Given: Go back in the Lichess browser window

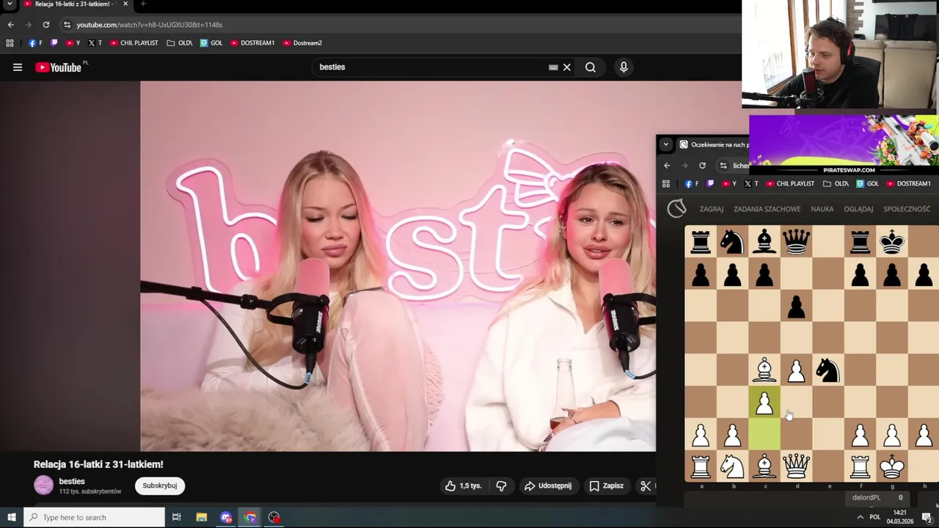Looking at the screenshot, I should point(667,166).
